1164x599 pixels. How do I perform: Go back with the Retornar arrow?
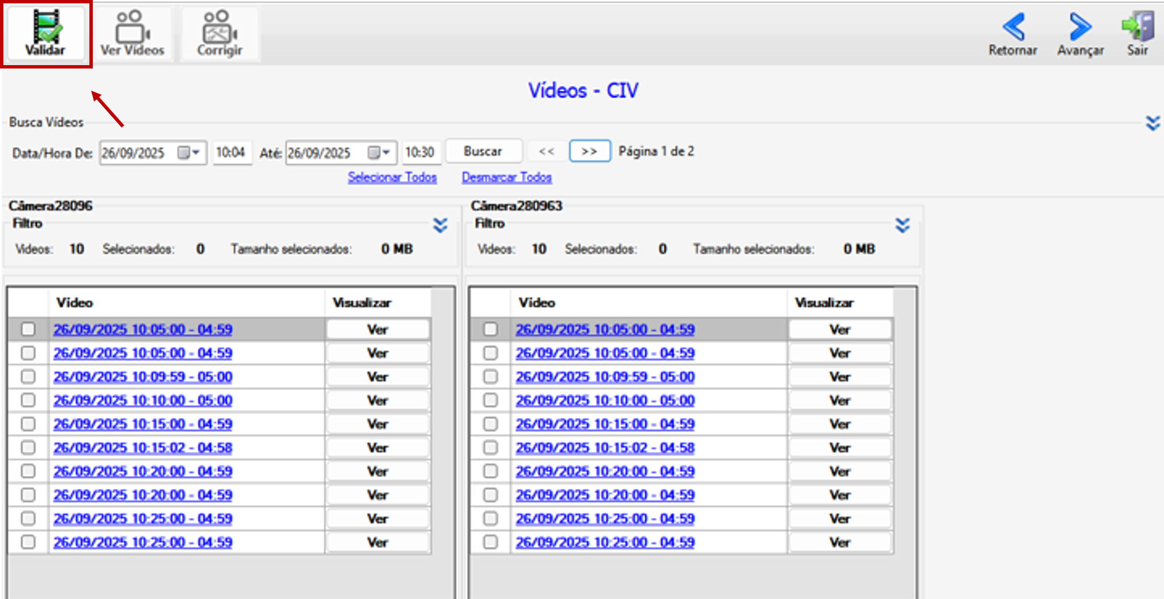(x=1013, y=27)
